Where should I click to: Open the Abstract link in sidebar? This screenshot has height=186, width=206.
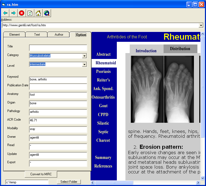(x=103, y=54)
